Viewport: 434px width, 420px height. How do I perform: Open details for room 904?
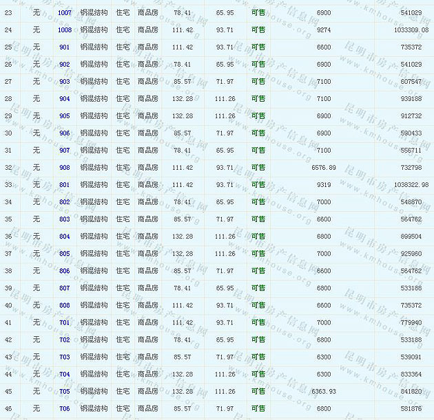coord(64,99)
